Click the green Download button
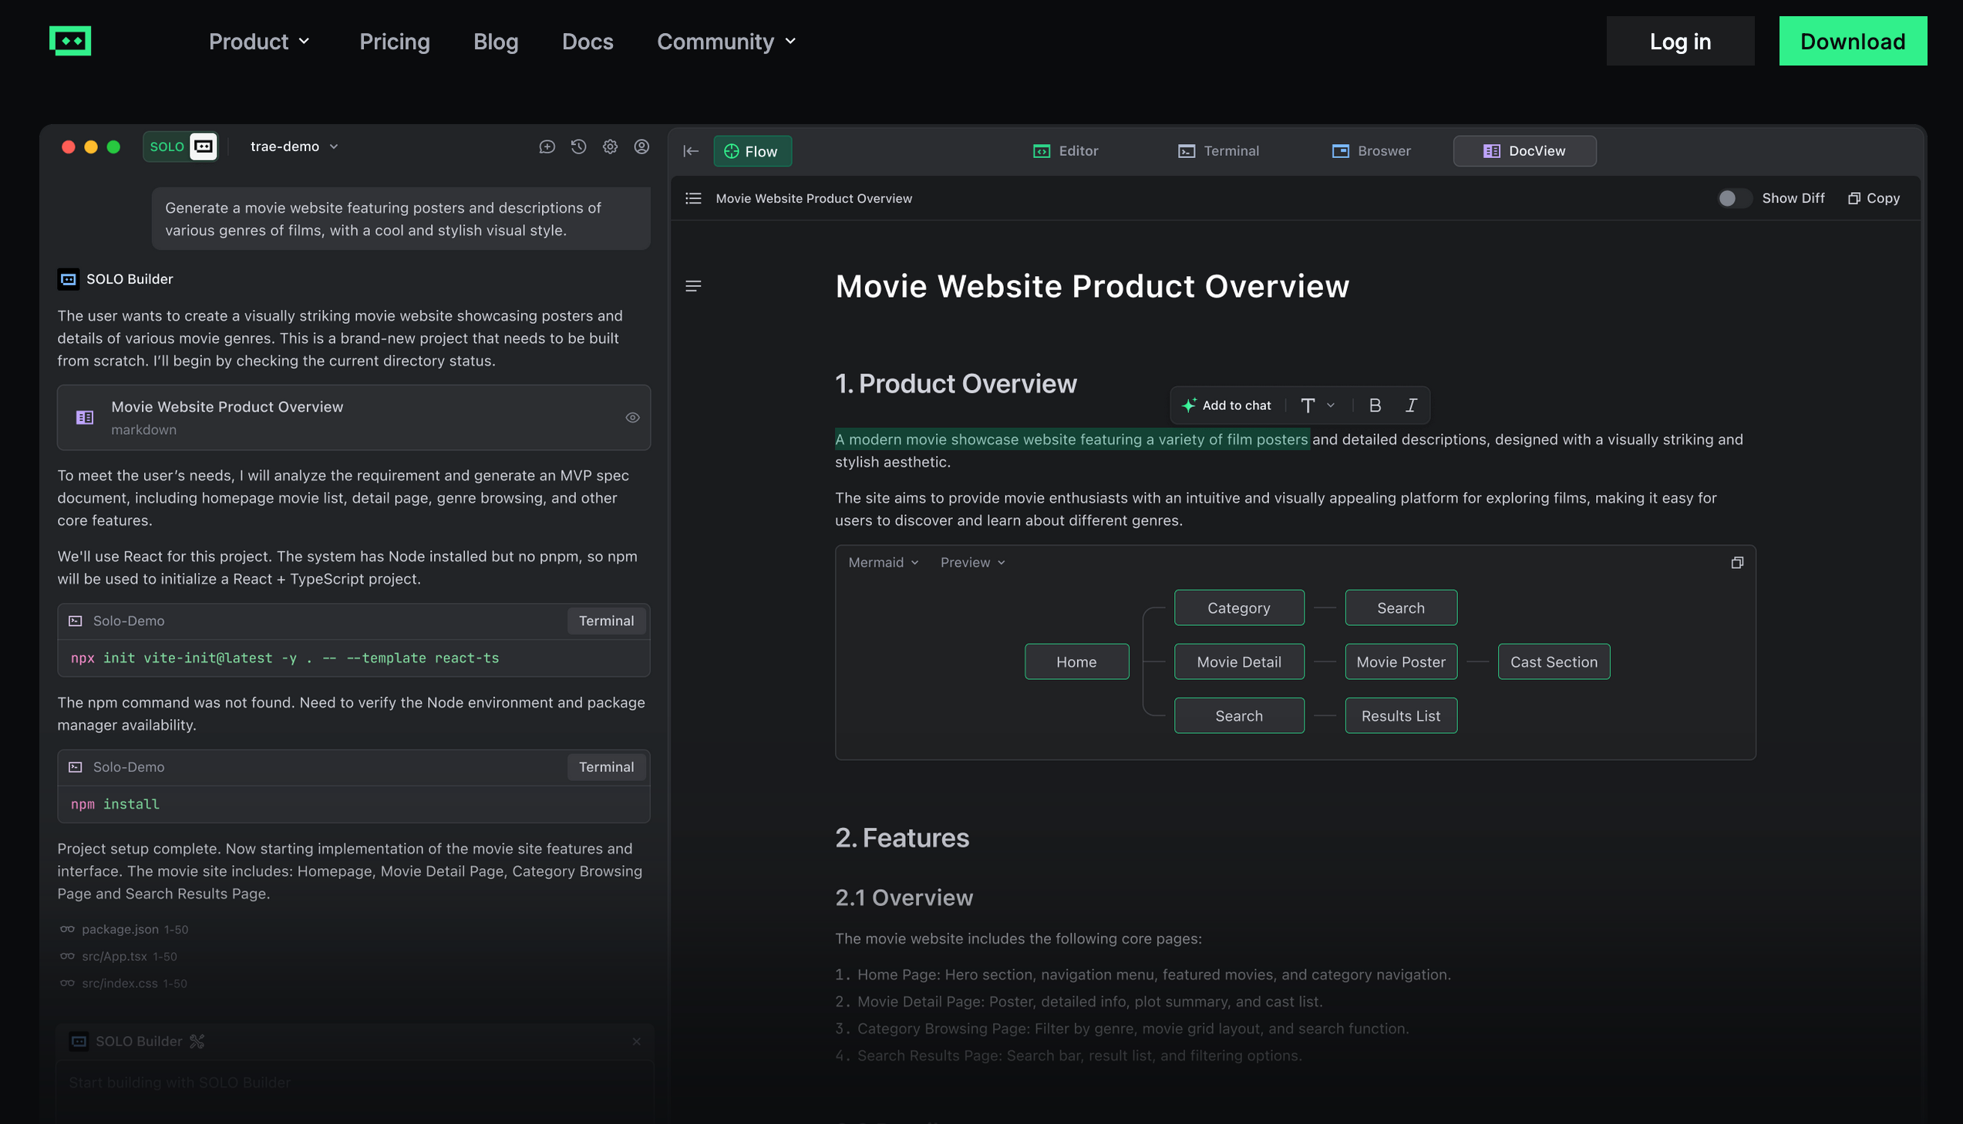 coord(1852,42)
